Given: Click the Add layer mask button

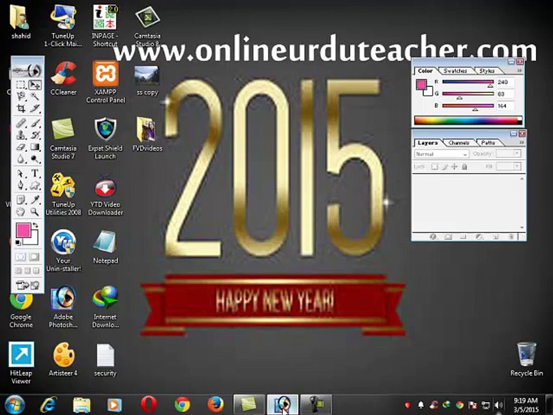Looking at the screenshot, I should click(448, 237).
